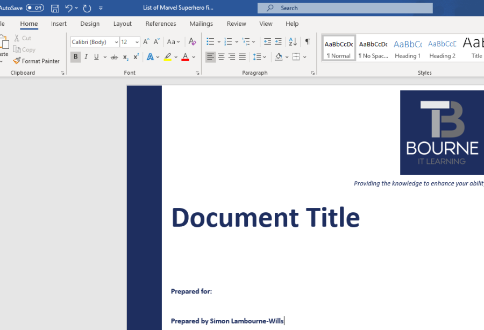Apply strikethrough formatting

(114, 57)
